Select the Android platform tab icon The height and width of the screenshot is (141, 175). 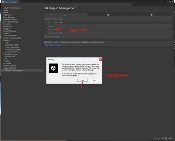[x=152, y=15]
